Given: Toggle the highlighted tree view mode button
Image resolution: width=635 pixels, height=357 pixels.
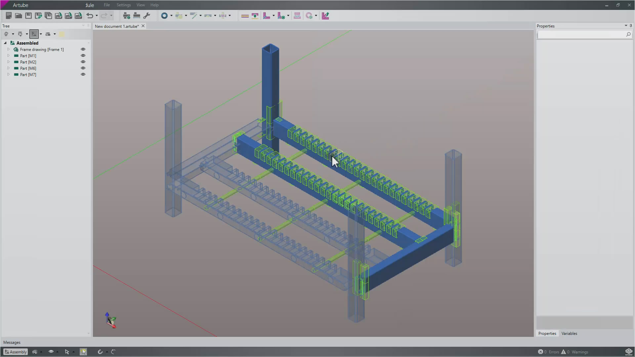Looking at the screenshot, I should click(x=34, y=34).
